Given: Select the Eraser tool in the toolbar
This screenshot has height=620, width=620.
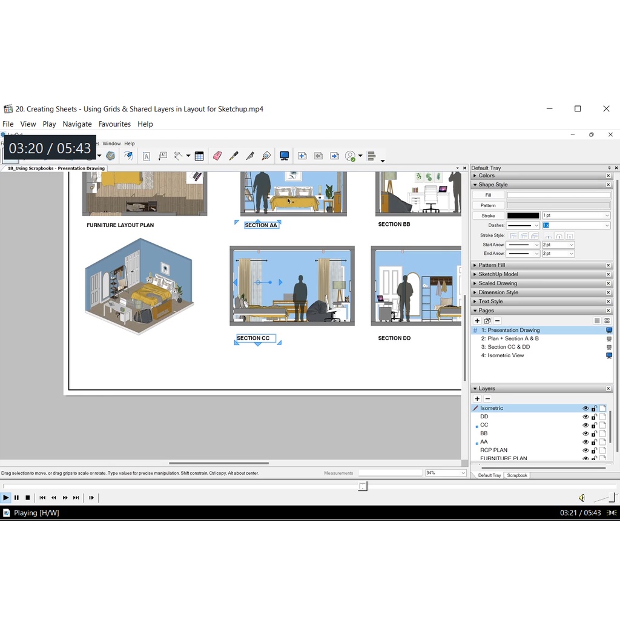Looking at the screenshot, I should click(x=217, y=156).
